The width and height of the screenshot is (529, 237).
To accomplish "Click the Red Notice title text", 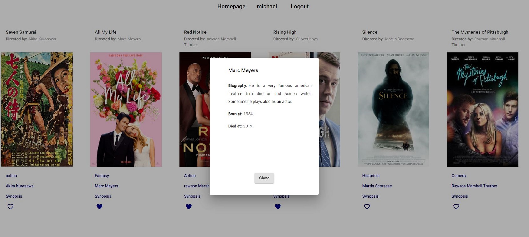I will click(195, 32).
